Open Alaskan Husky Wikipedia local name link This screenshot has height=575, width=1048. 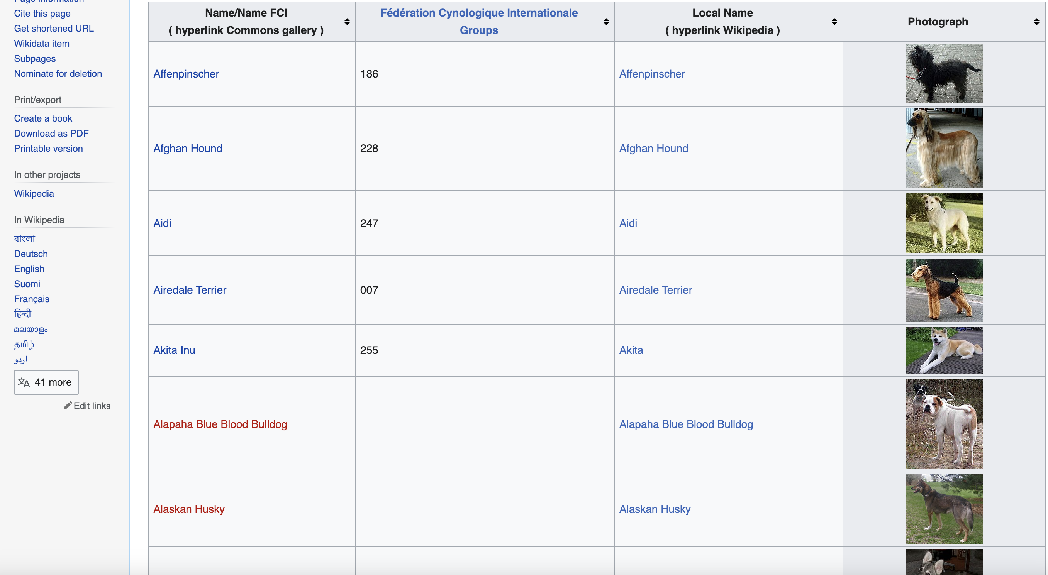[655, 509]
